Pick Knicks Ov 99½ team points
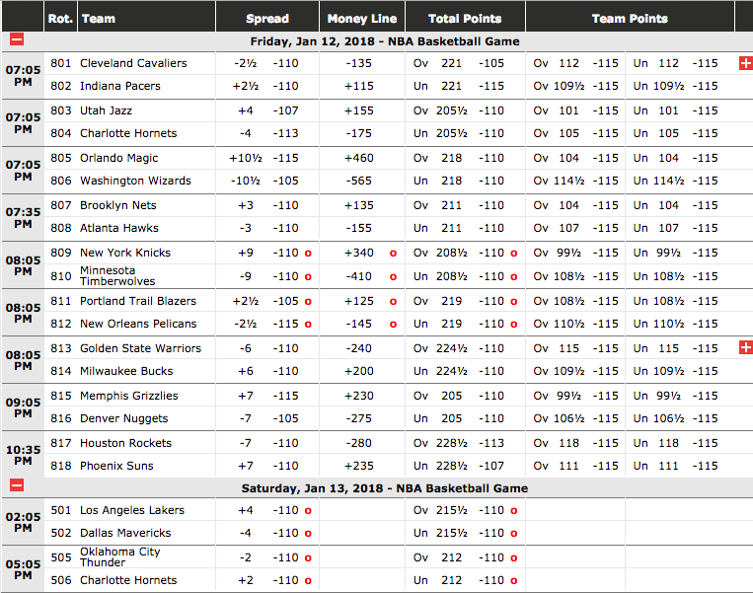The height and width of the screenshot is (593, 753). pos(575,253)
